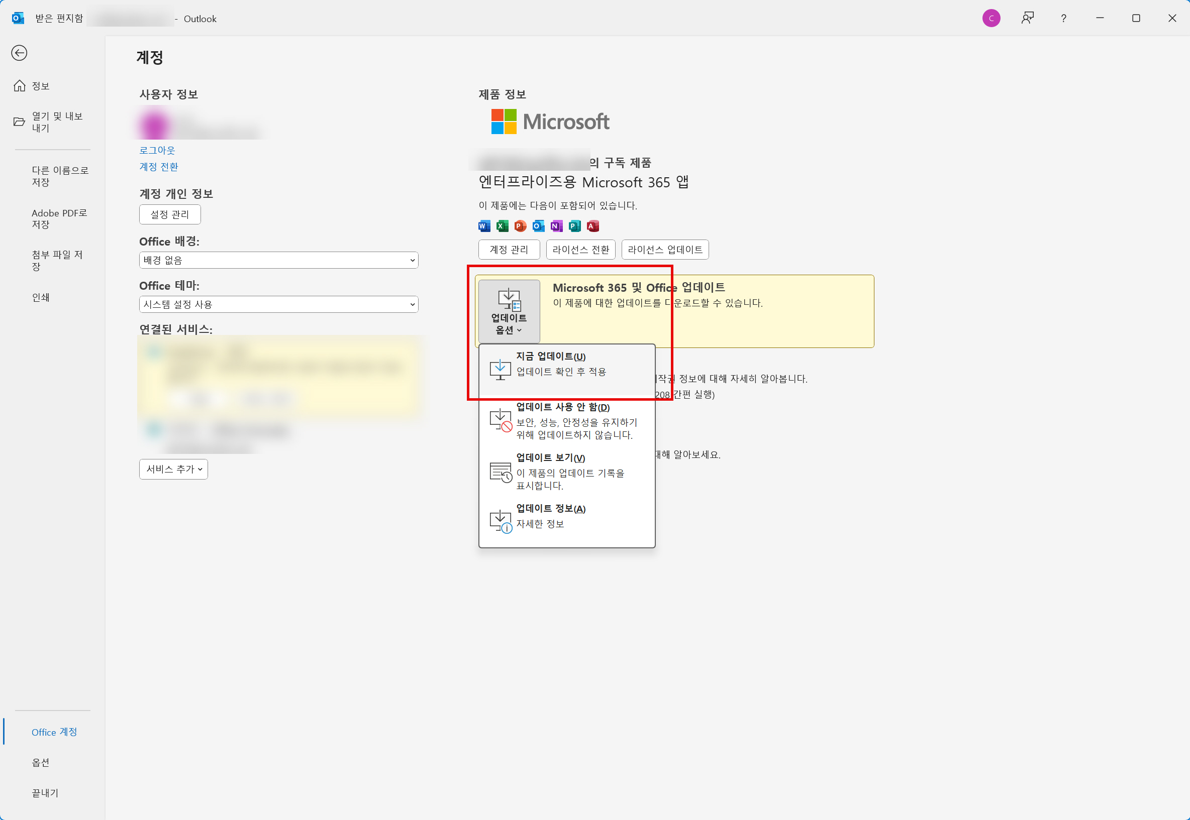Click the Word app icon
This screenshot has height=820, width=1190.
click(484, 226)
